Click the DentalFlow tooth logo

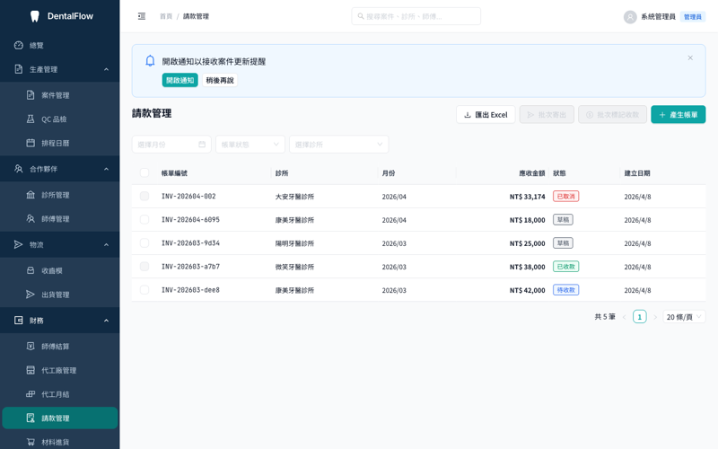[34, 16]
